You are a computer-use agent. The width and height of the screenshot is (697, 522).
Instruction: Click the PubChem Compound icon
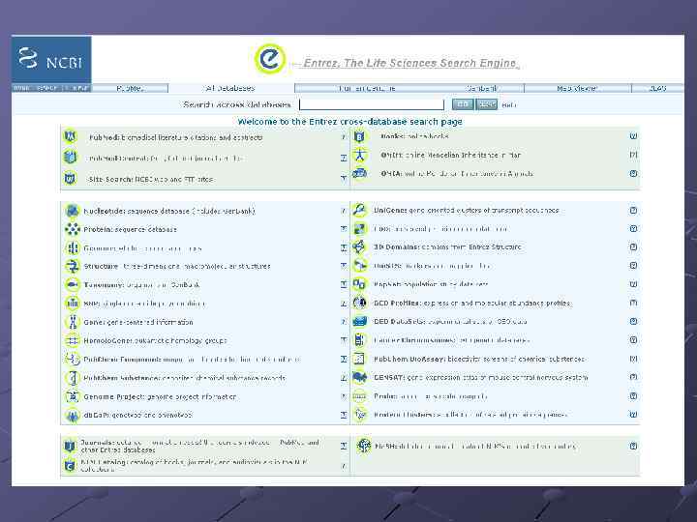coord(72,359)
